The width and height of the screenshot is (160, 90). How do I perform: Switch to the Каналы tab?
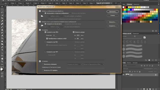[129, 63]
